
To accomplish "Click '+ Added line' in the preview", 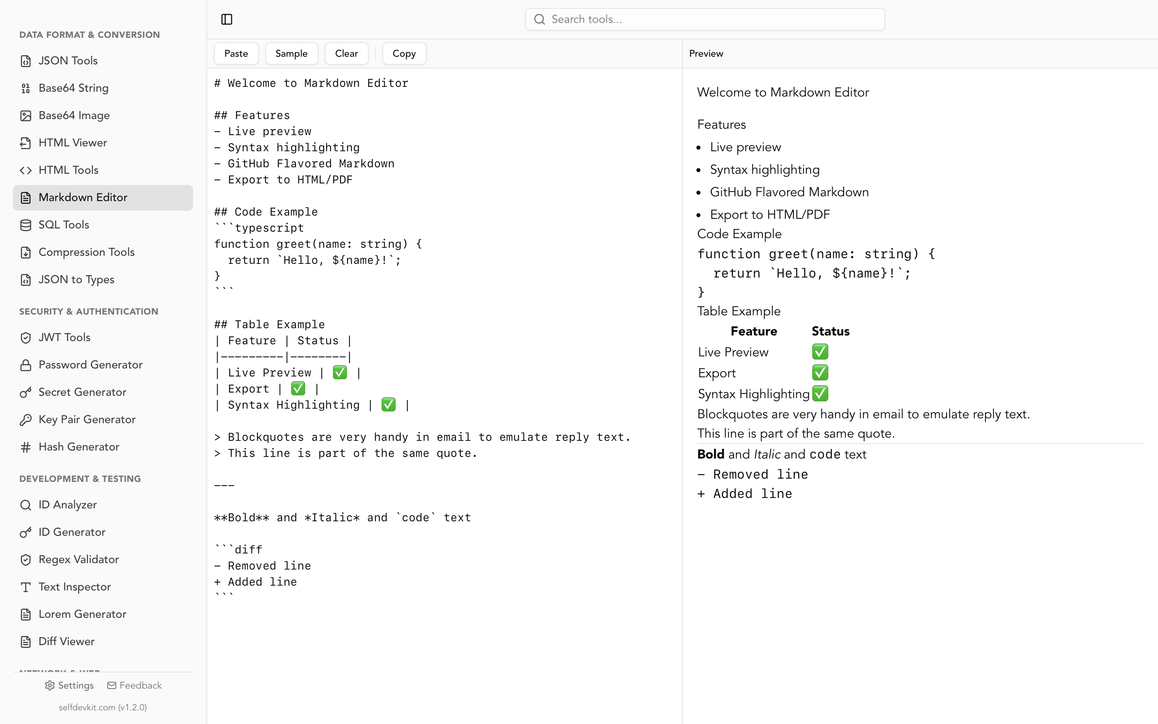I will [x=745, y=494].
